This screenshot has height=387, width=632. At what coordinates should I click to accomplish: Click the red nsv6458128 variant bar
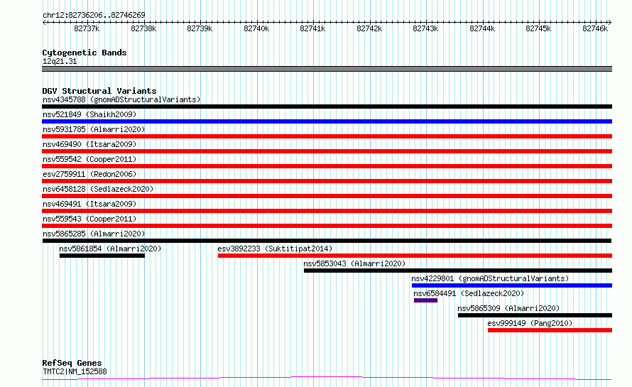(x=327, y=196)
